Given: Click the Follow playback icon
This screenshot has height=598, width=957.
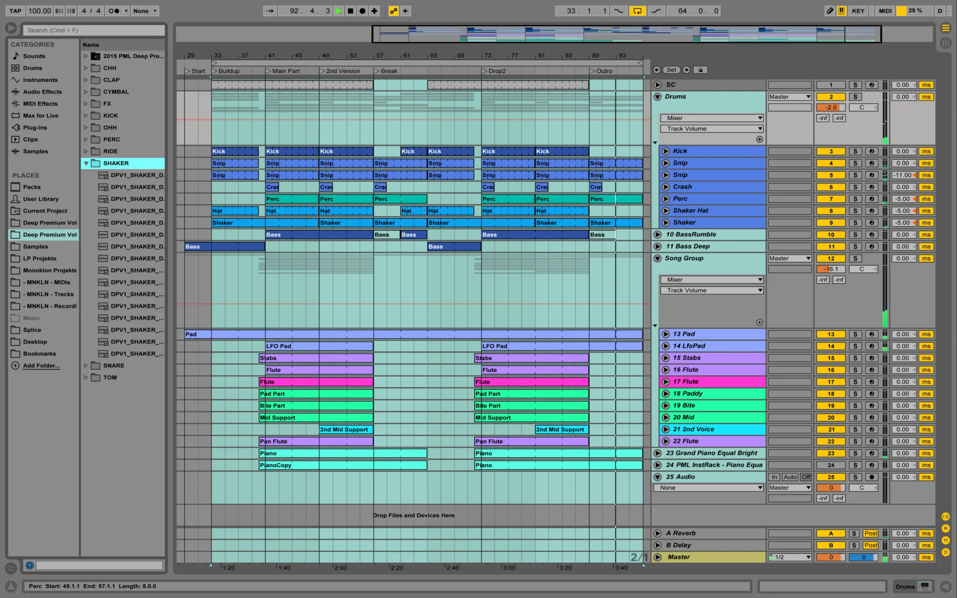Looking at the screenshot, I should (270, 11).
